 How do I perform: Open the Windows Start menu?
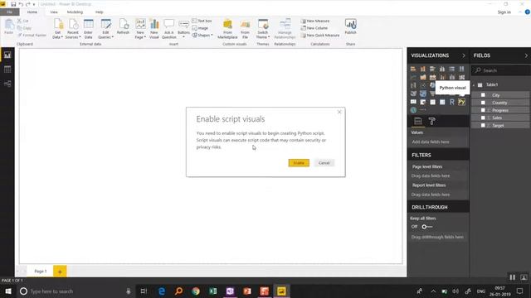pyautogui.click(x=8, y=291)
